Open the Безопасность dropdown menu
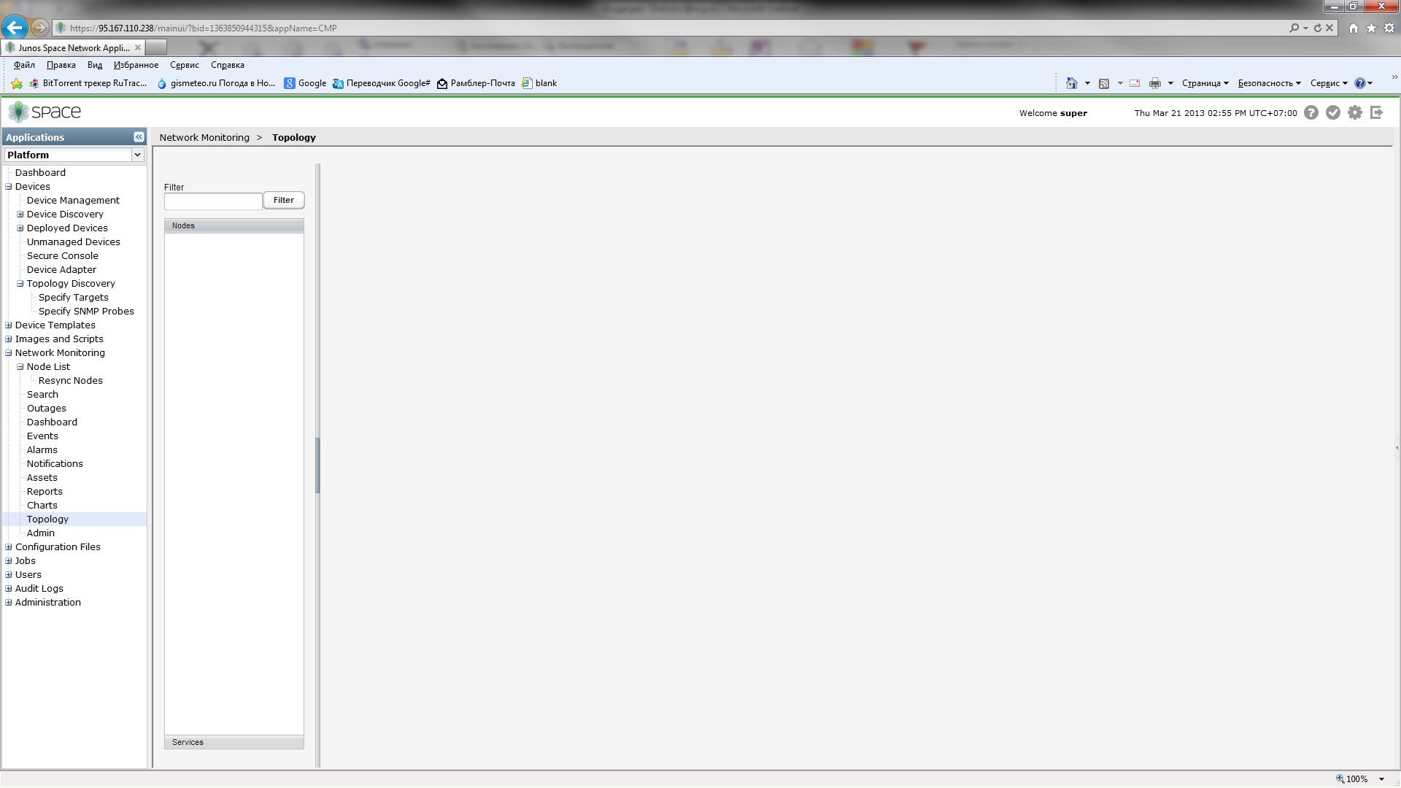This screenshot has height=788, width=1401. [1269, 83]
